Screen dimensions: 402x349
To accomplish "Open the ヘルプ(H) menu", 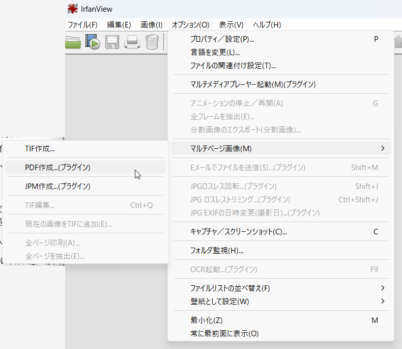I will point(267,25).
